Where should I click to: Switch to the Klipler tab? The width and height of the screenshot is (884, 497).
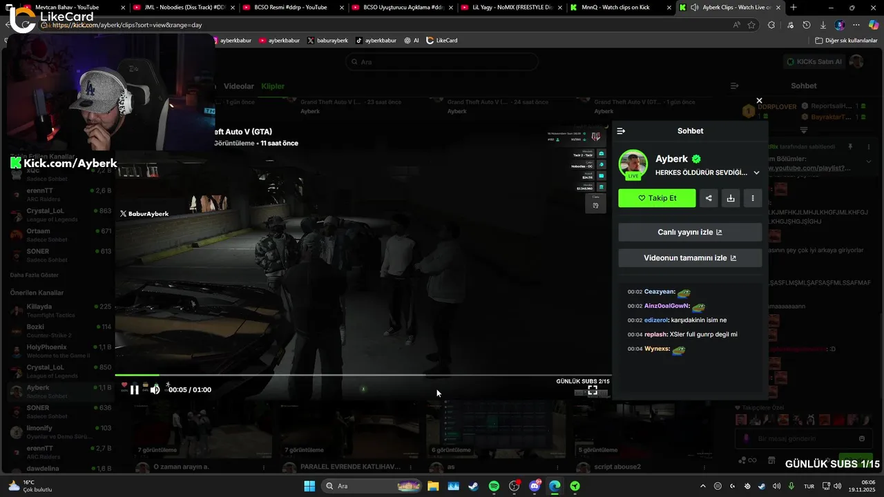[x=273, y=86]
